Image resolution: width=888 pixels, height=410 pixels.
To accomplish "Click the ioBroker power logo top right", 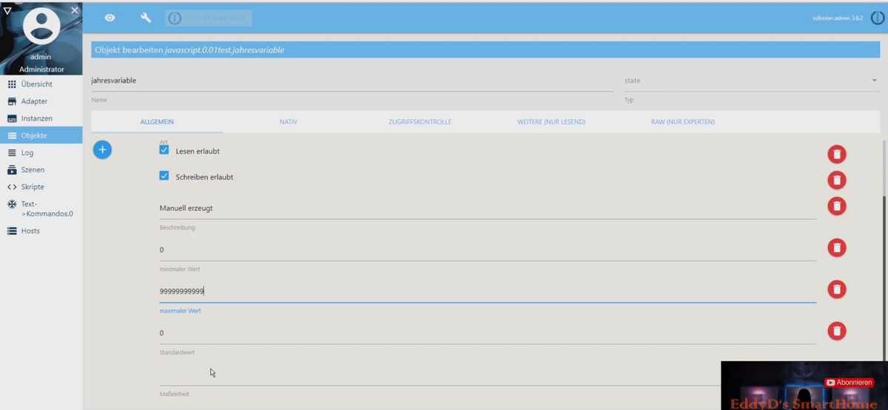I will [878, 18].
